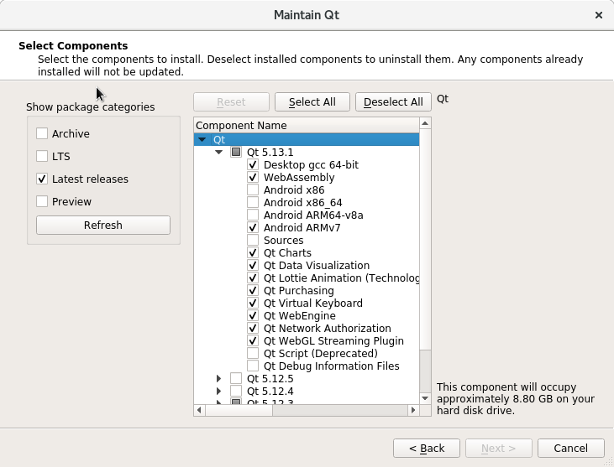Uncheck Latest releases category
The width and height of the screenshot is (614, 467).
click(42, 179)
